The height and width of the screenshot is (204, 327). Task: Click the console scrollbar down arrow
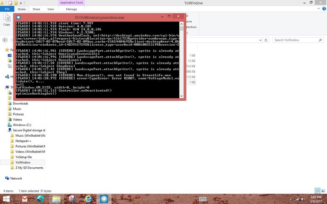coord(181,96)
